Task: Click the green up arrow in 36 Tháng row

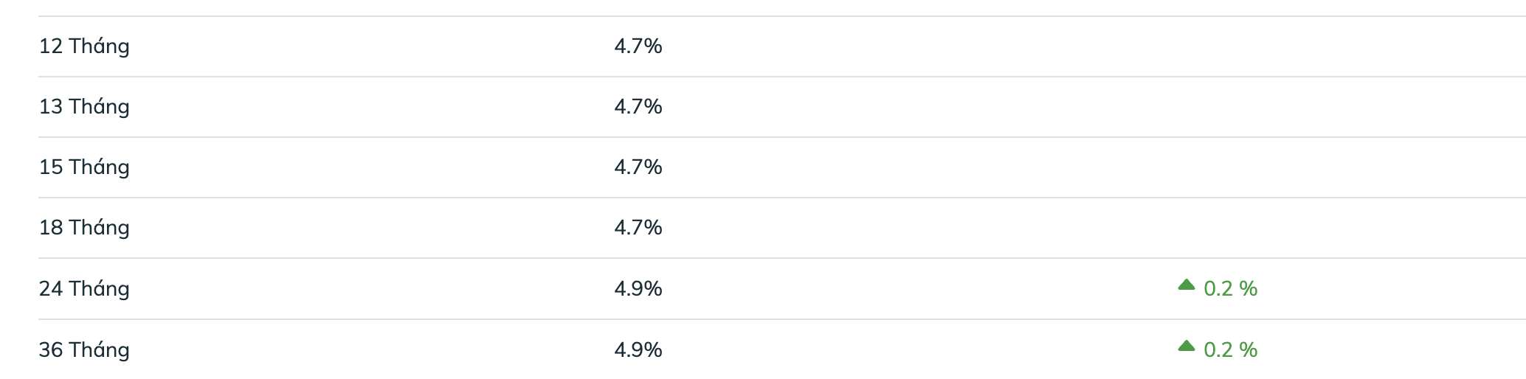Action: pos(1186,346)
